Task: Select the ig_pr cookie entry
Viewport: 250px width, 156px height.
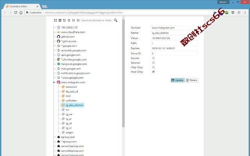Action: (69, 119)
